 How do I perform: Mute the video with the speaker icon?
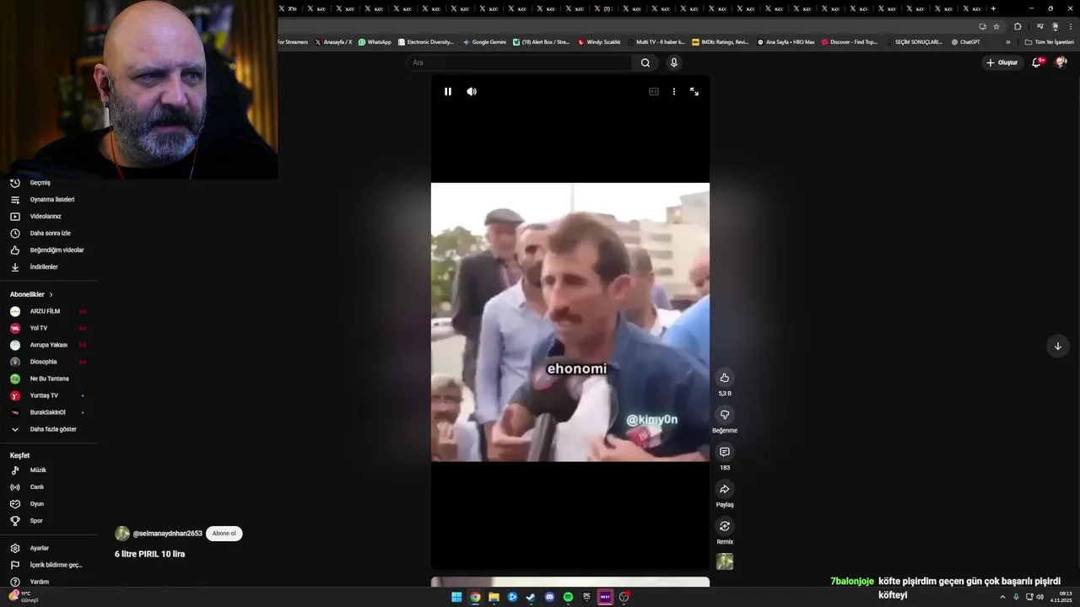[472, 92]
